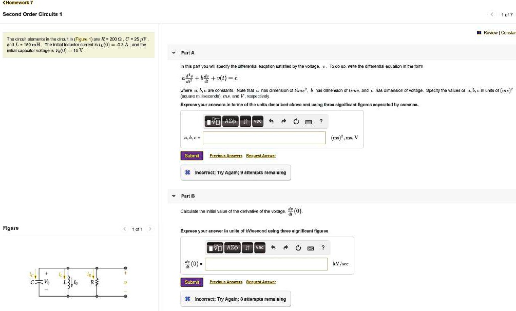The image size is (516, 311).
Task: Collapse the Part A section
Action: 174,53
